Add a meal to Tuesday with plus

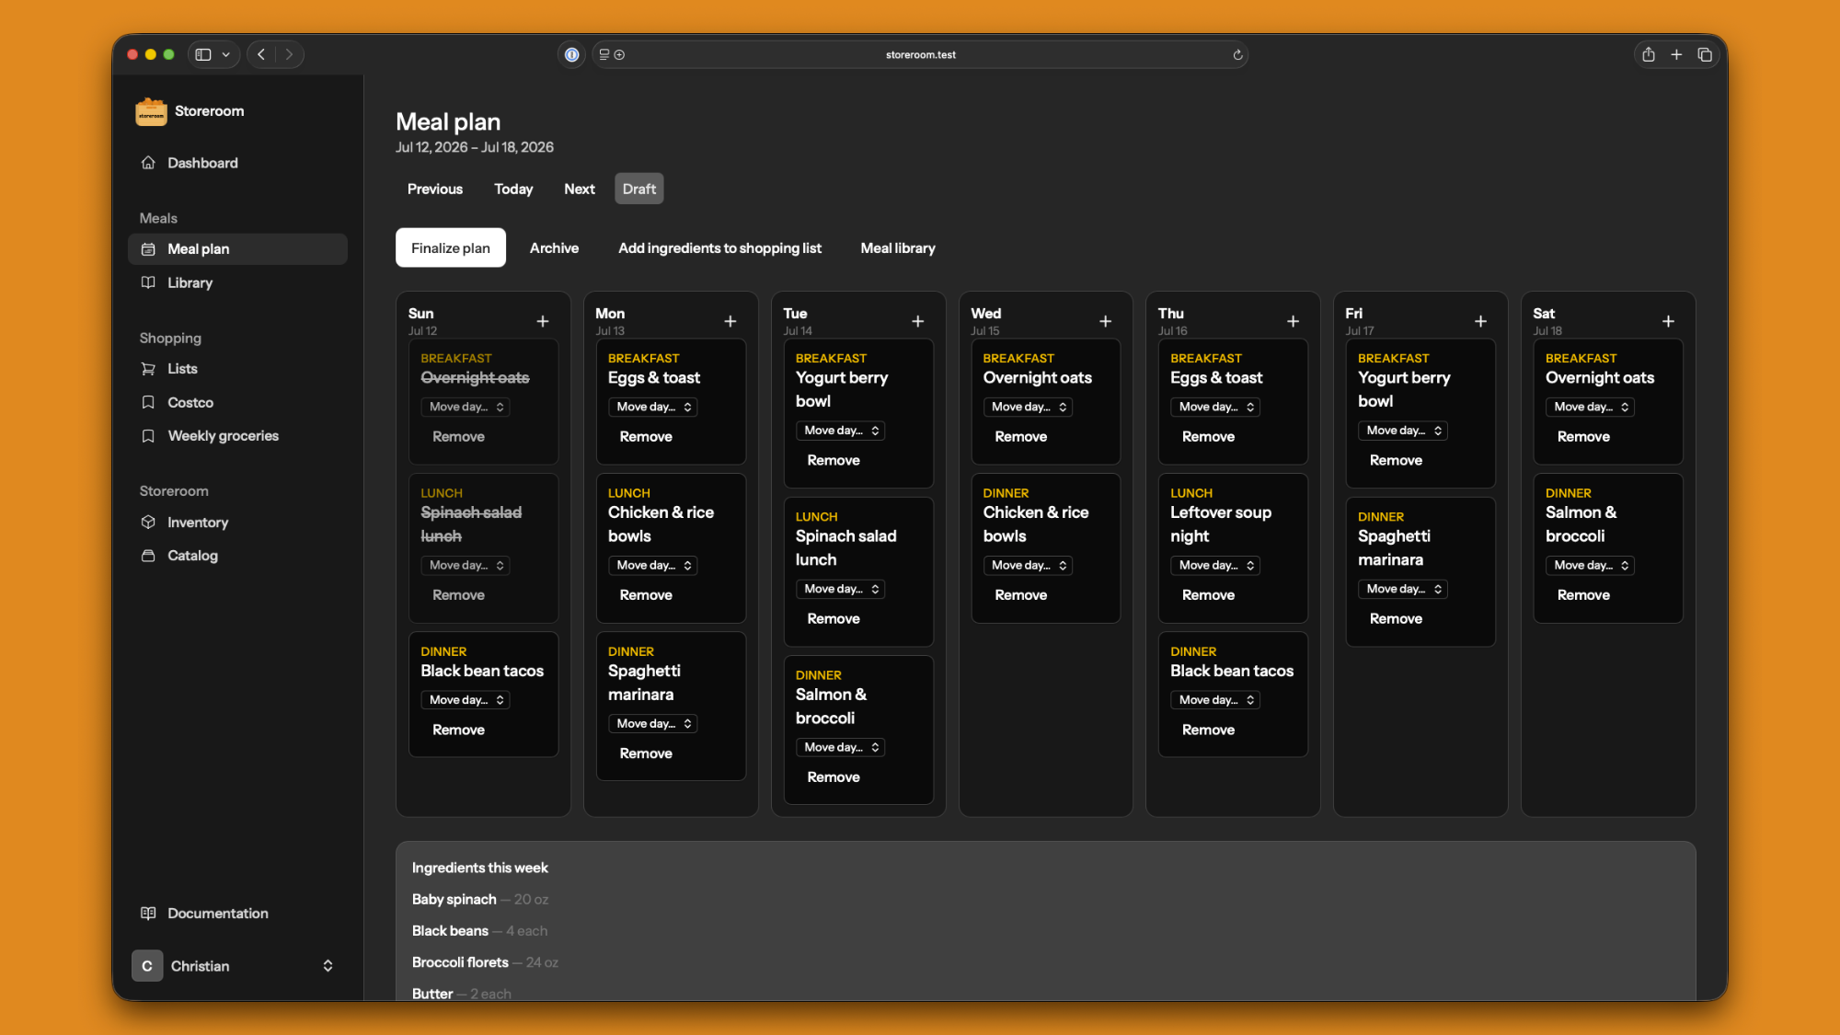[x=918, y=321]
